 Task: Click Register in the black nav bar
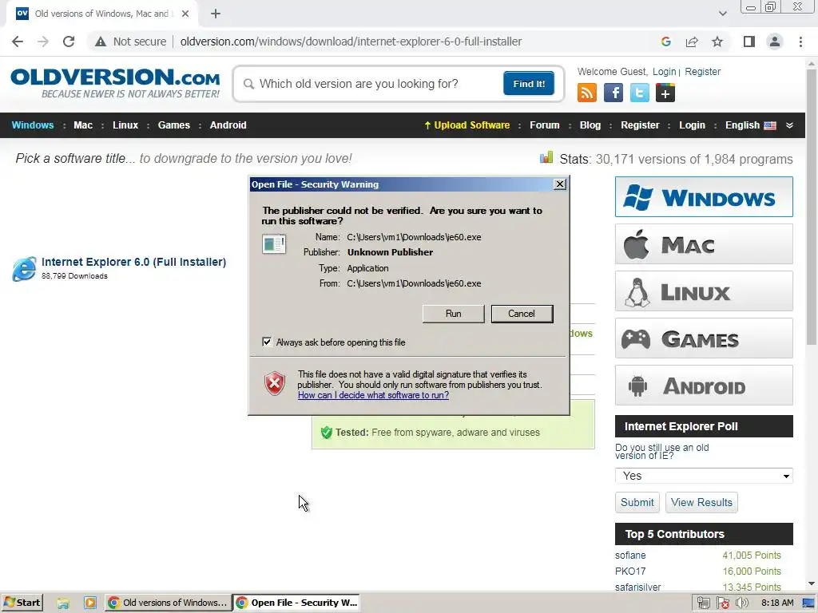[640, 125]
